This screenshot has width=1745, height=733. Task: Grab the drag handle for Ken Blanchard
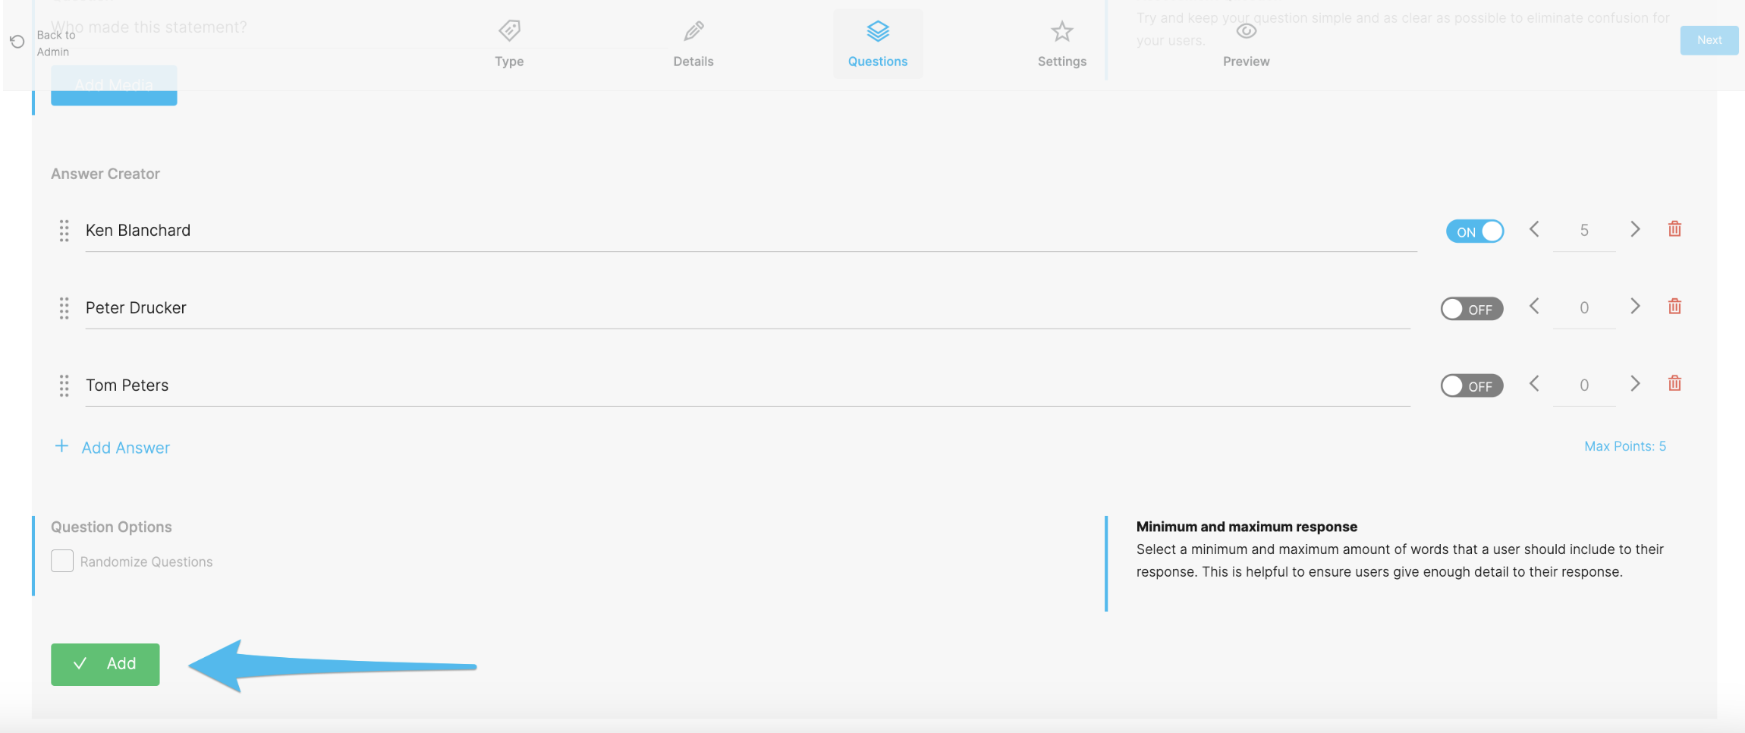pos(64,231)
